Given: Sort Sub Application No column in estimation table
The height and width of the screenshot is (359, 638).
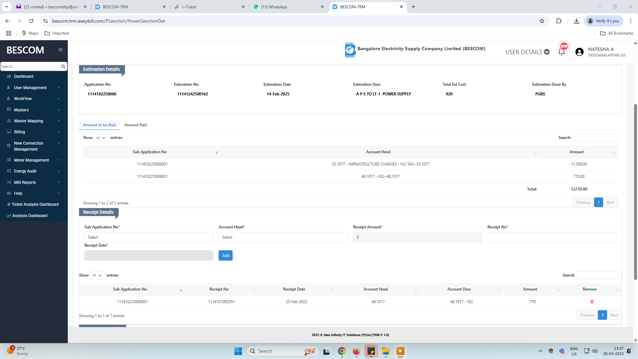Looking at the screenshot, I should point(217,153).
